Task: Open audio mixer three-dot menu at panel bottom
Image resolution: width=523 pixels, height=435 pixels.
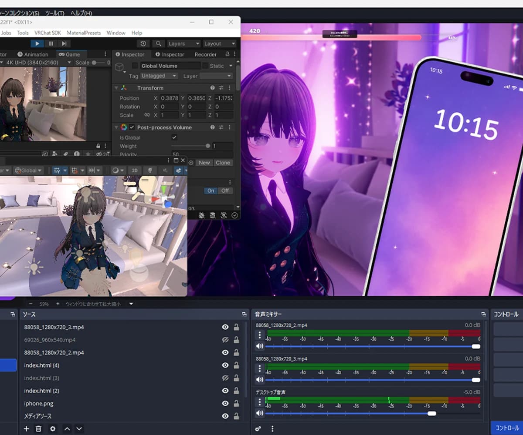Action: (272, 429)
